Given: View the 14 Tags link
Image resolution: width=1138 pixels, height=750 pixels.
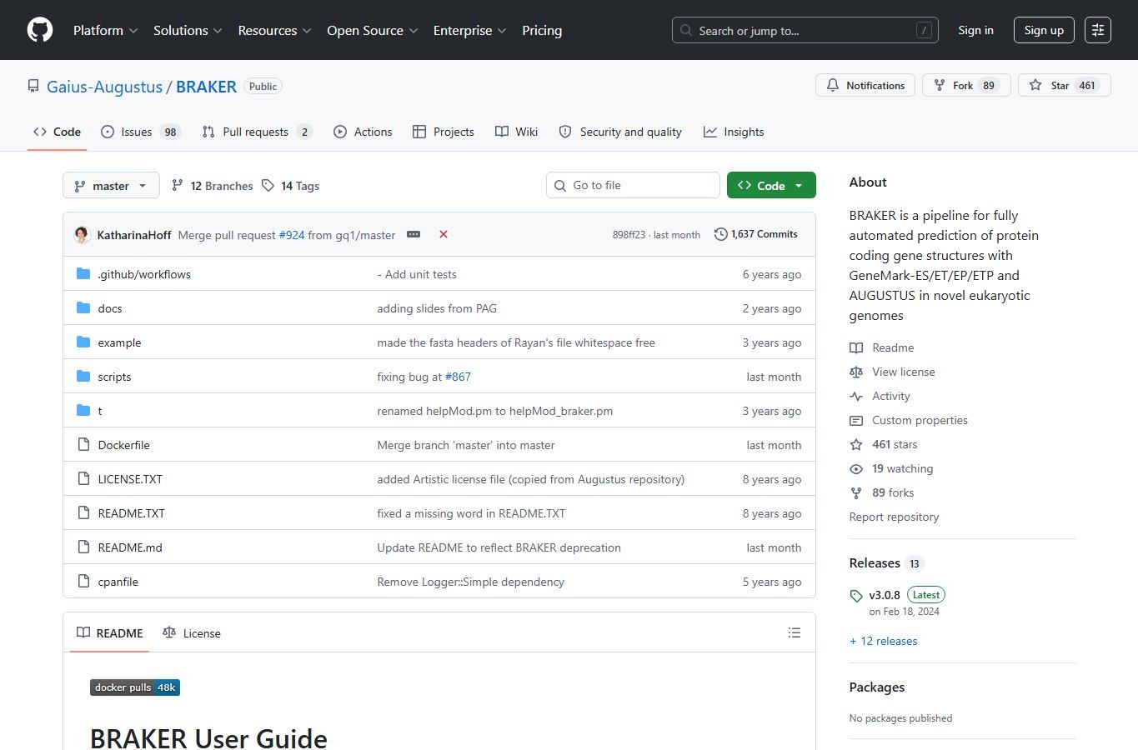Looking at the screenshot, I should [x=291, y=186].
